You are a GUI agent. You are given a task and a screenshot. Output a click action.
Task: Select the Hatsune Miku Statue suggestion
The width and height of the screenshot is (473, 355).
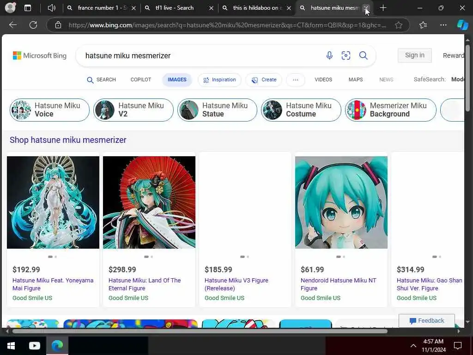click(x=217, y=110)
